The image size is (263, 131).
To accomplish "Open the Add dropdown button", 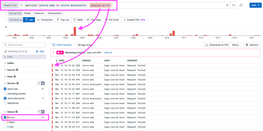I will coord(255,5).
